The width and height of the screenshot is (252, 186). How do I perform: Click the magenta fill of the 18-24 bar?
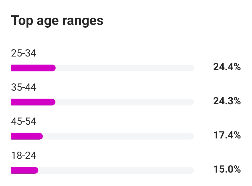click(x=24, y=170)
